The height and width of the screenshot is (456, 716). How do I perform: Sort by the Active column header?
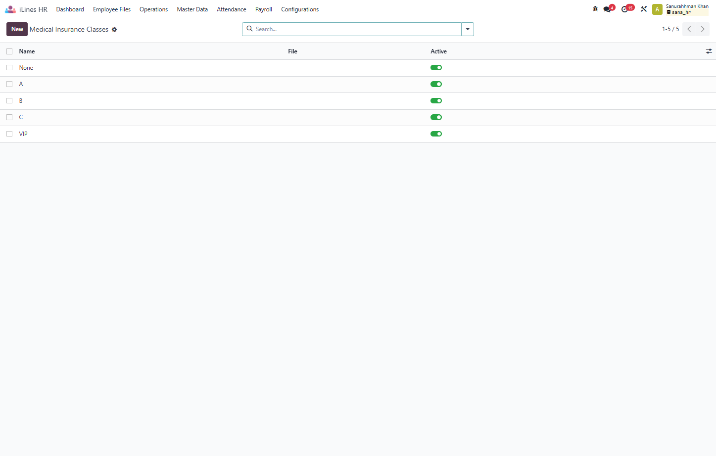click(438, 51)
